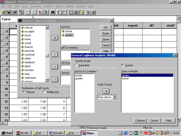
Task: Click the Value Labels toolbar icon
Action: (x=88, y=12)
